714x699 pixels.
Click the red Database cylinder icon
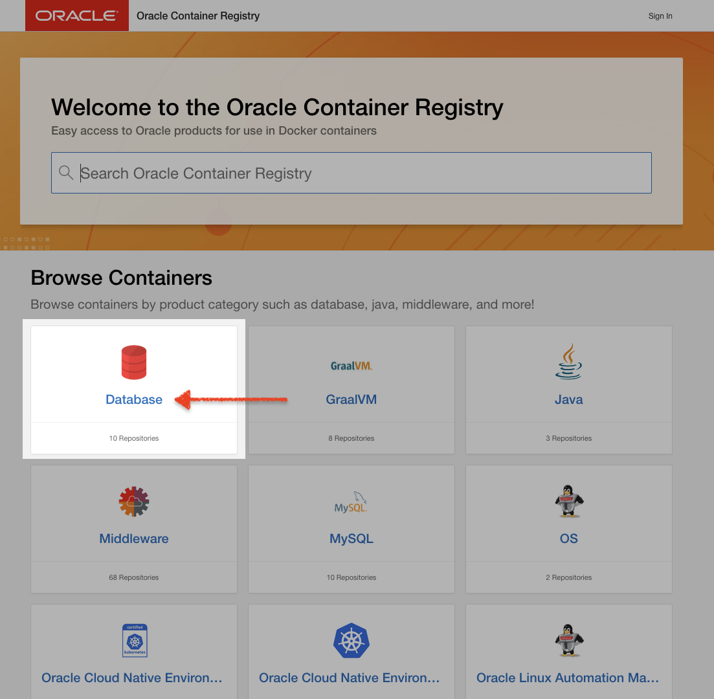click(x=134, y=362)
